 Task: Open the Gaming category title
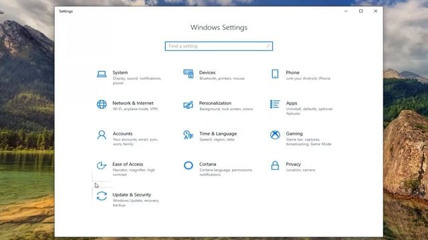(294, 133)
